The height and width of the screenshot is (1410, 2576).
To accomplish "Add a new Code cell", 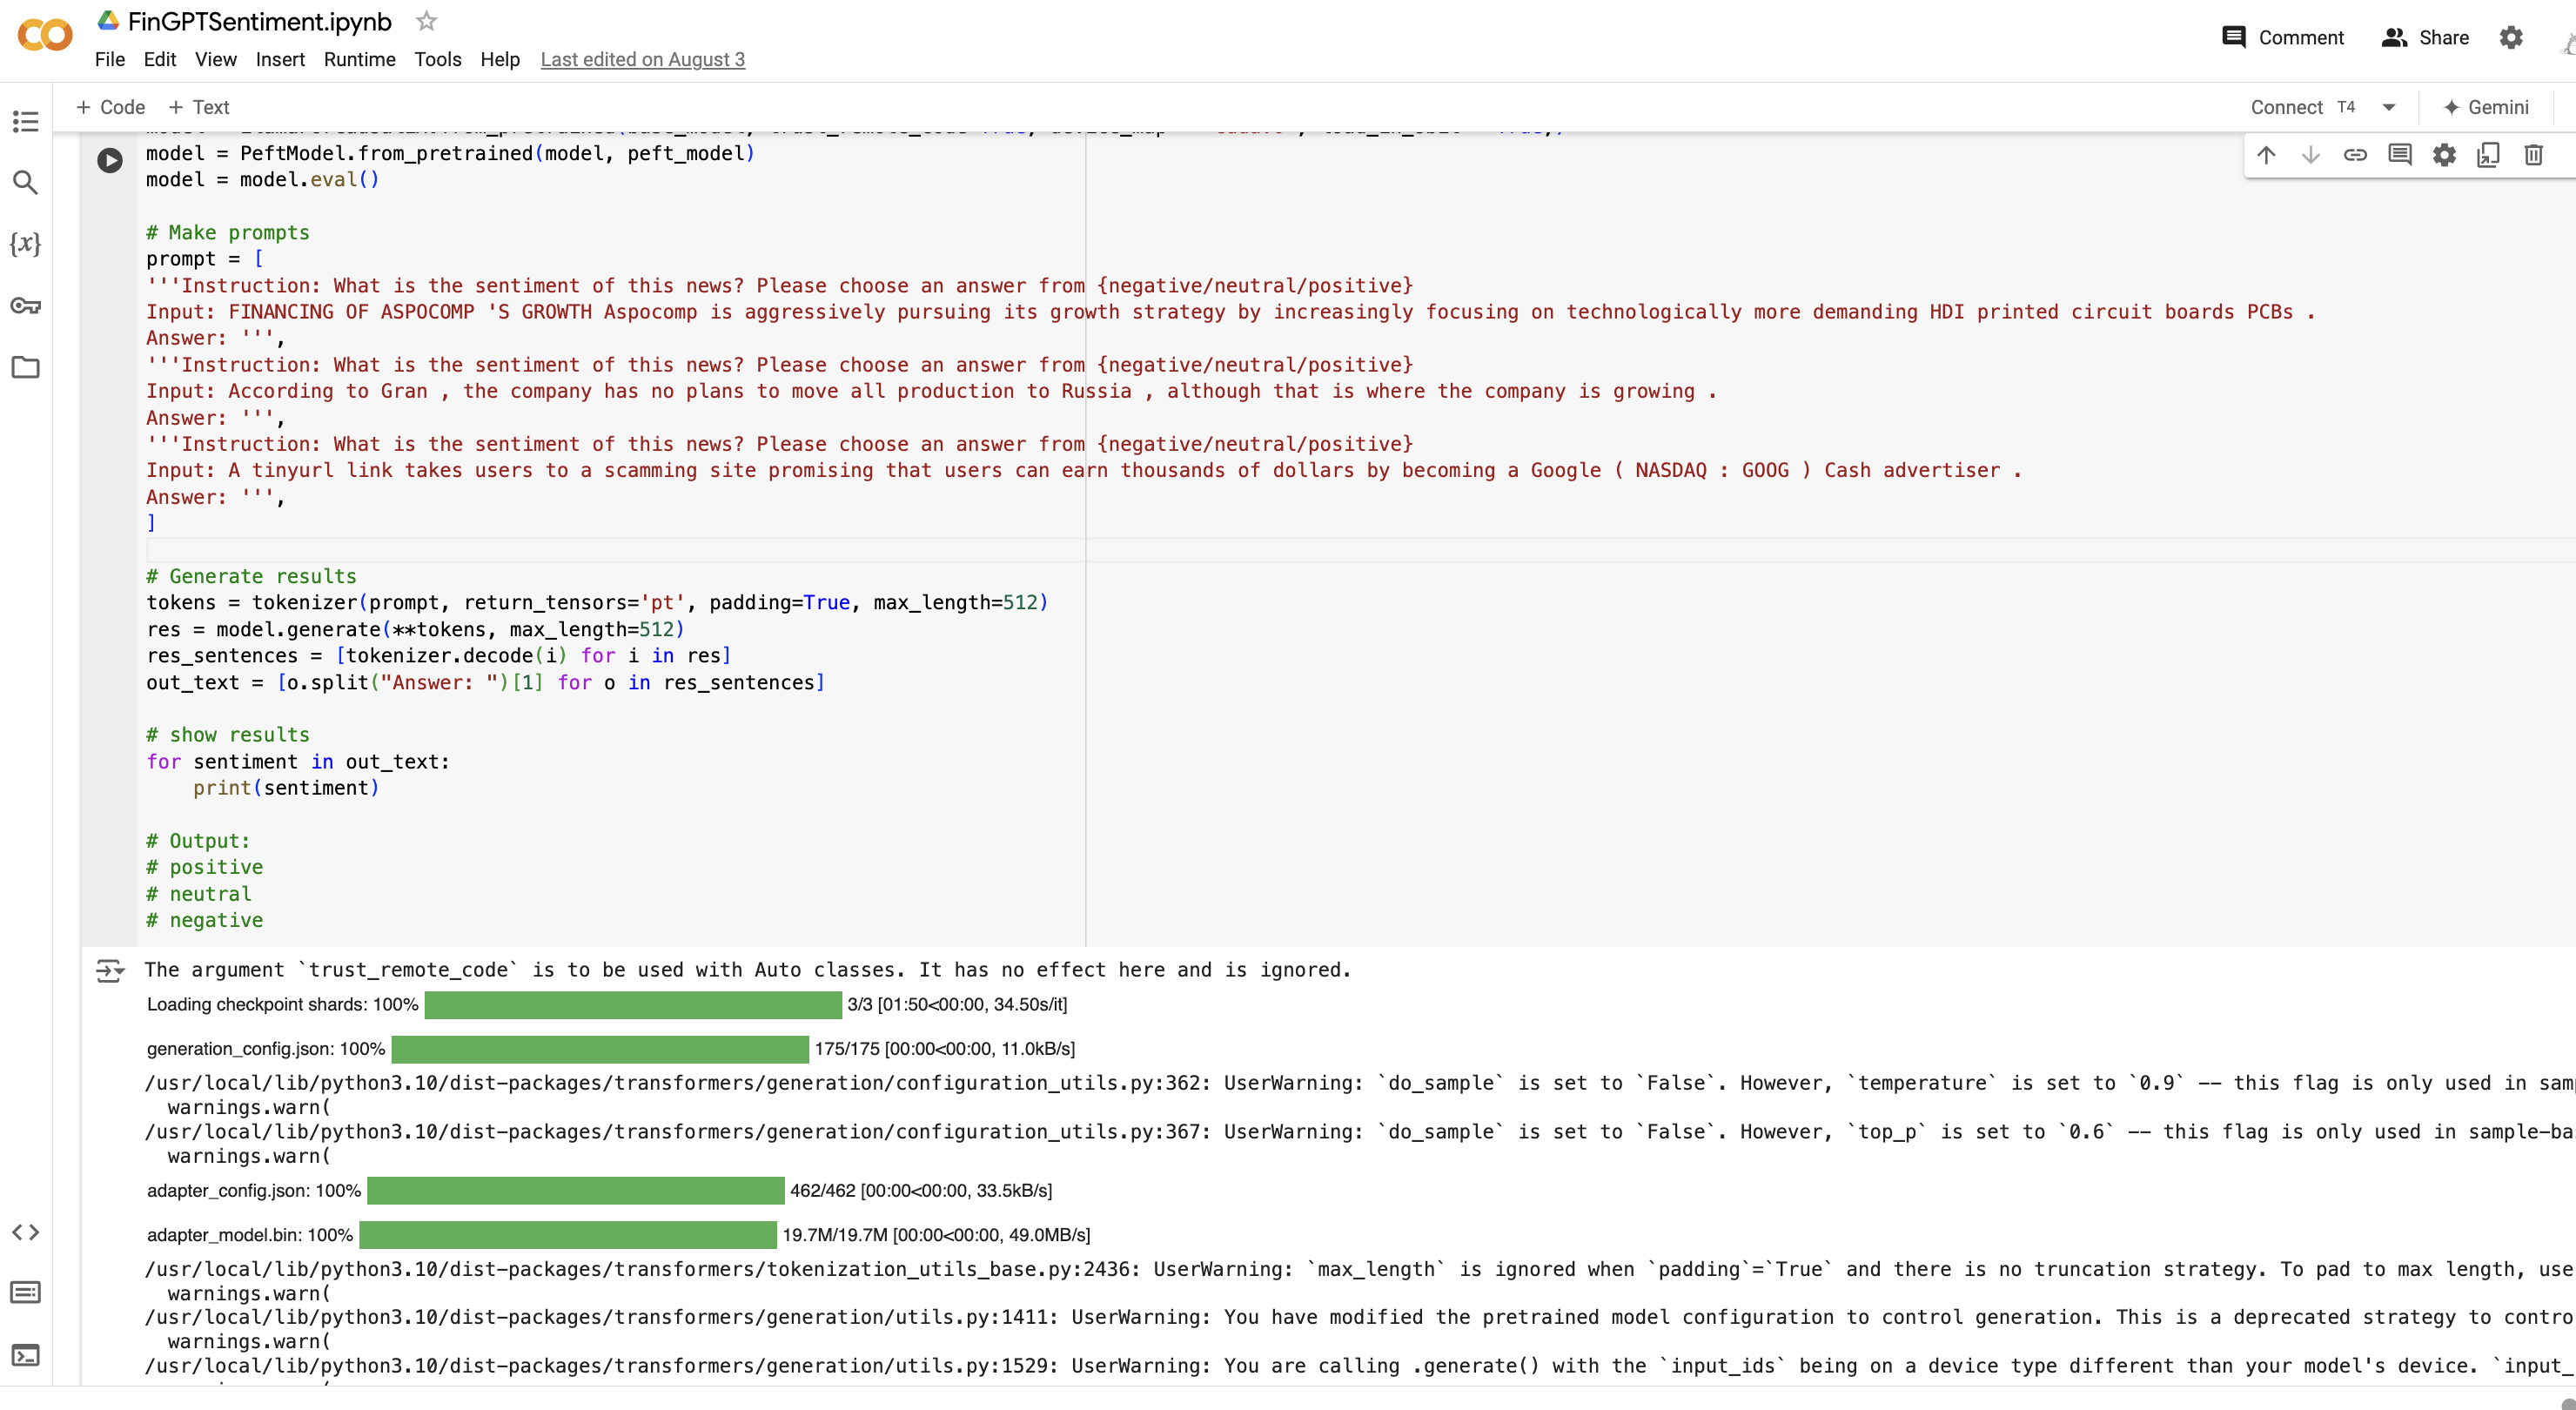I will [x=111, y=107].
